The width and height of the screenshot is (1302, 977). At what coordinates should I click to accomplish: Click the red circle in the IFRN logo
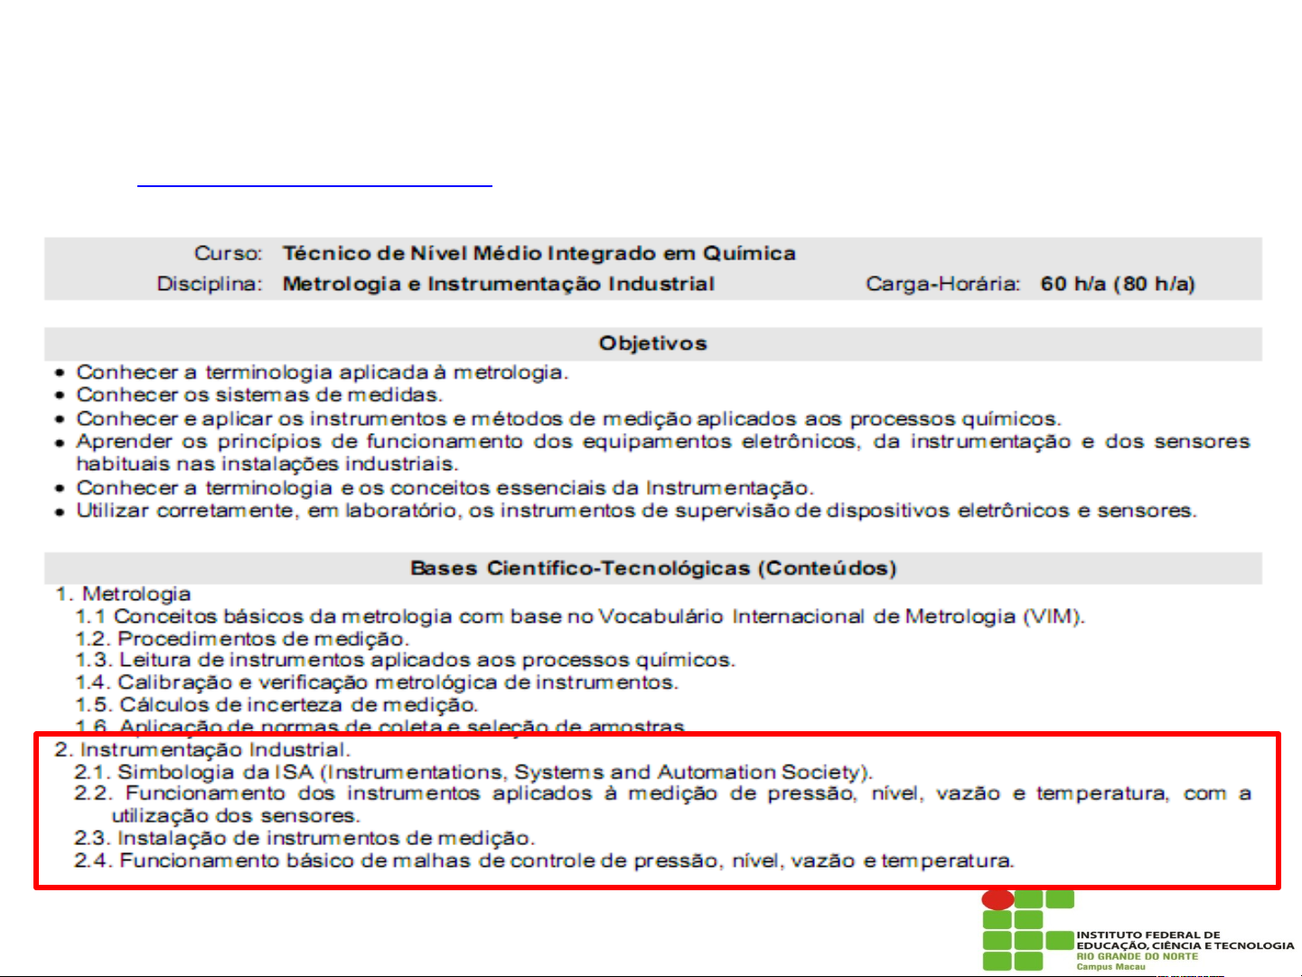tap(998, 899)
